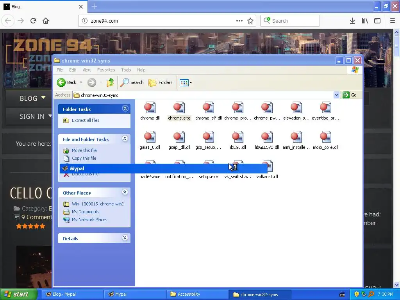The width and height of the screenshot is (400, 300).
Task: Switch to chrome-win32-syms taskbar item
Action: click(x=259, y=294)
